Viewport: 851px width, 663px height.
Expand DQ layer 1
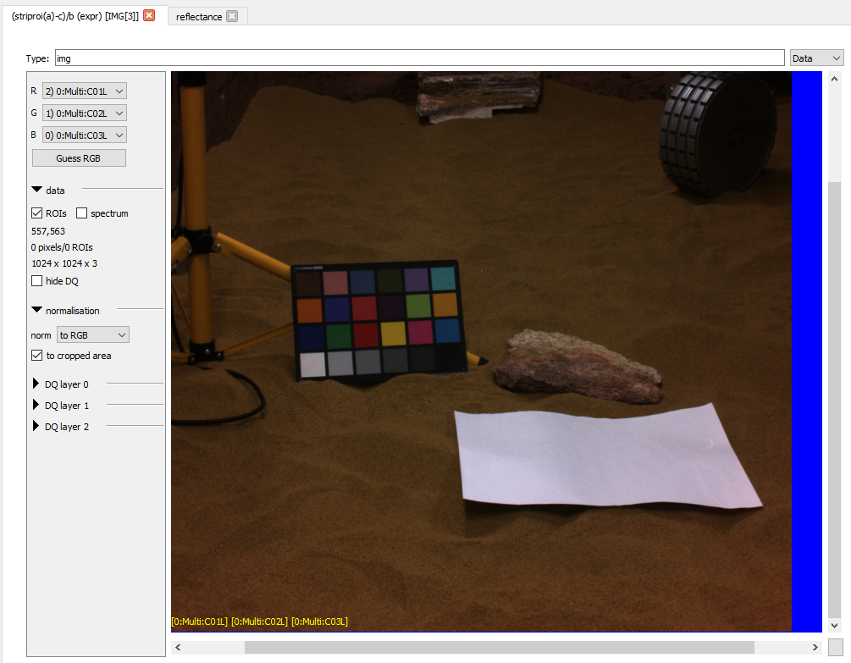tap(36, 405)
